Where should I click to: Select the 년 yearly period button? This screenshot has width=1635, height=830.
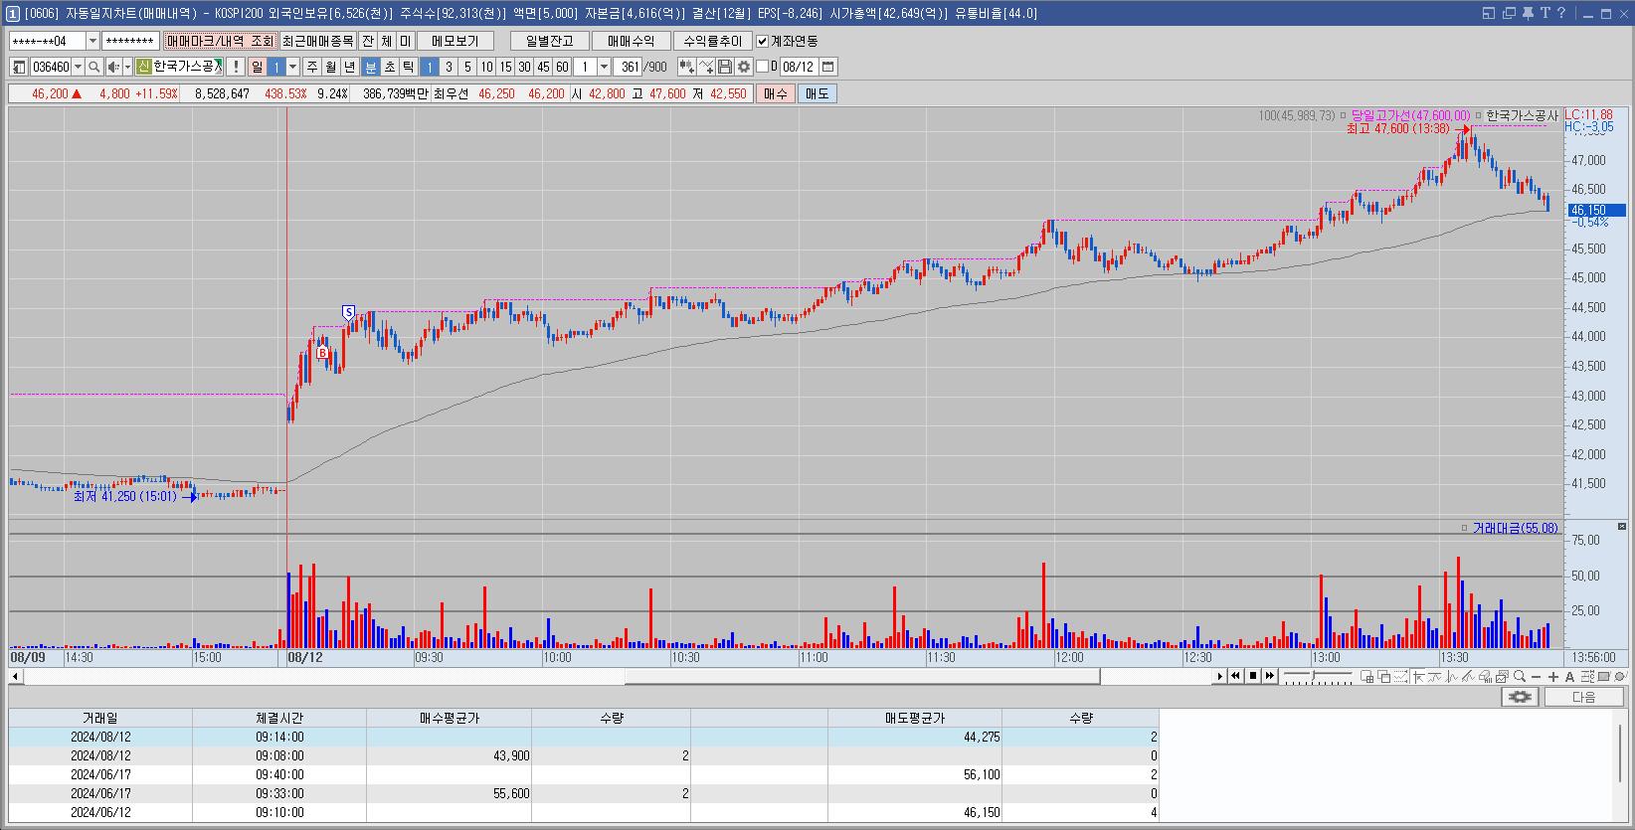(x=349, y=67)
